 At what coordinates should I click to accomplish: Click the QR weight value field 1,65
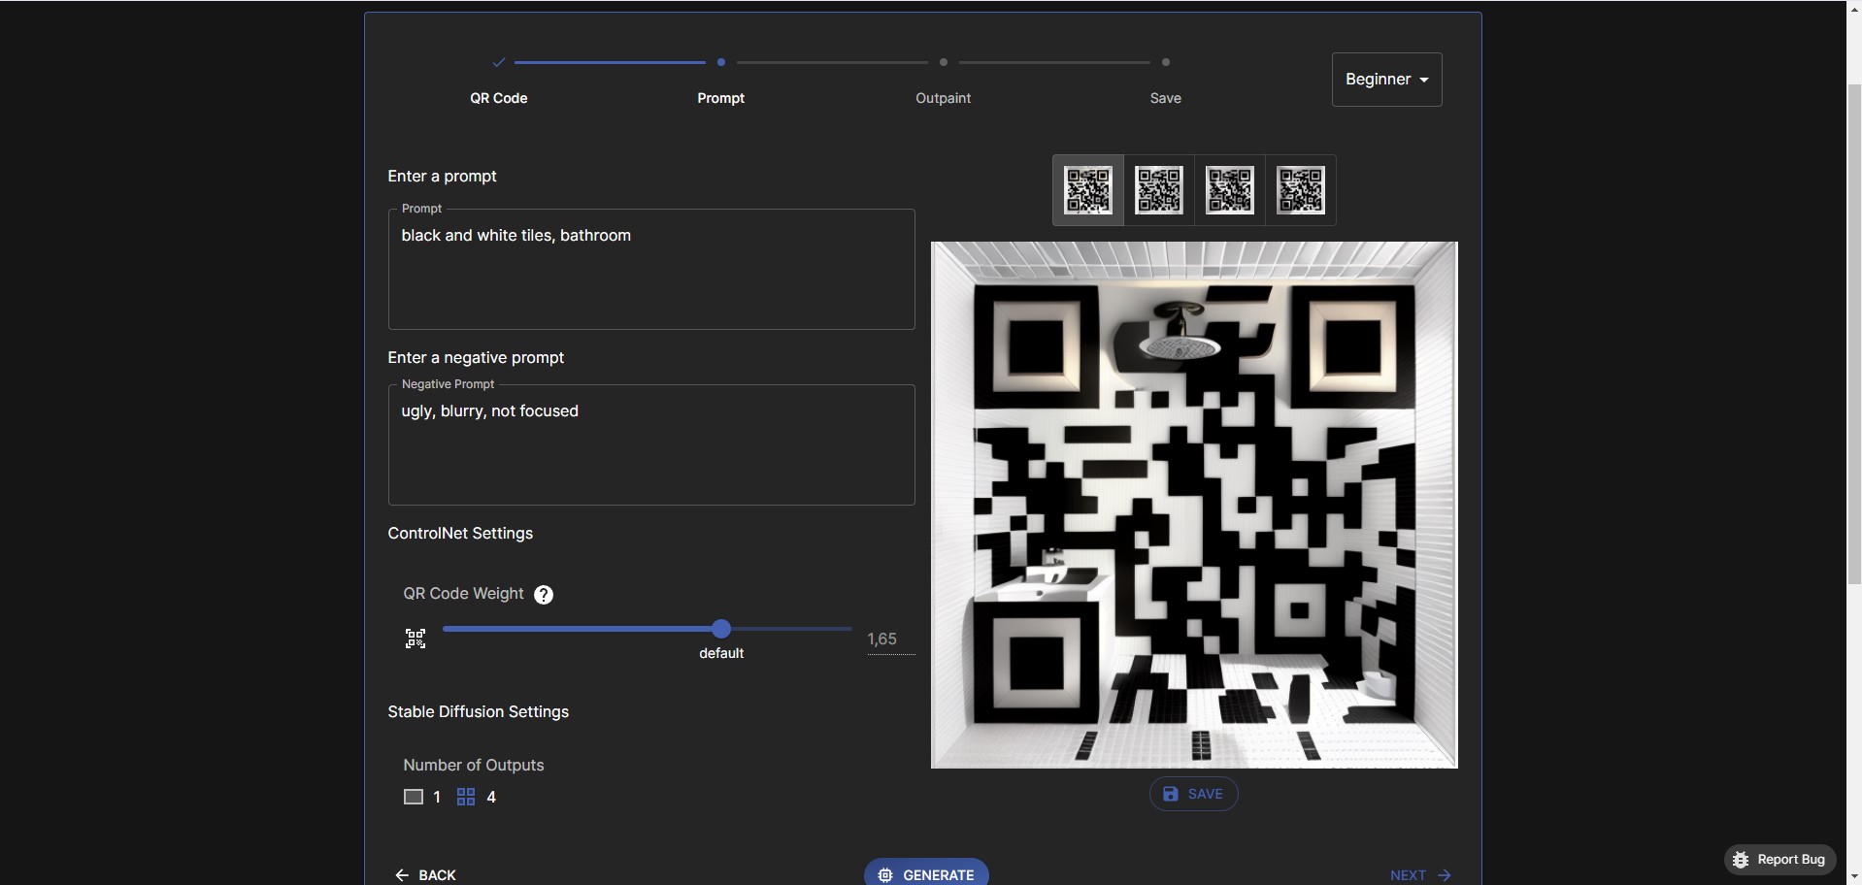890,639
